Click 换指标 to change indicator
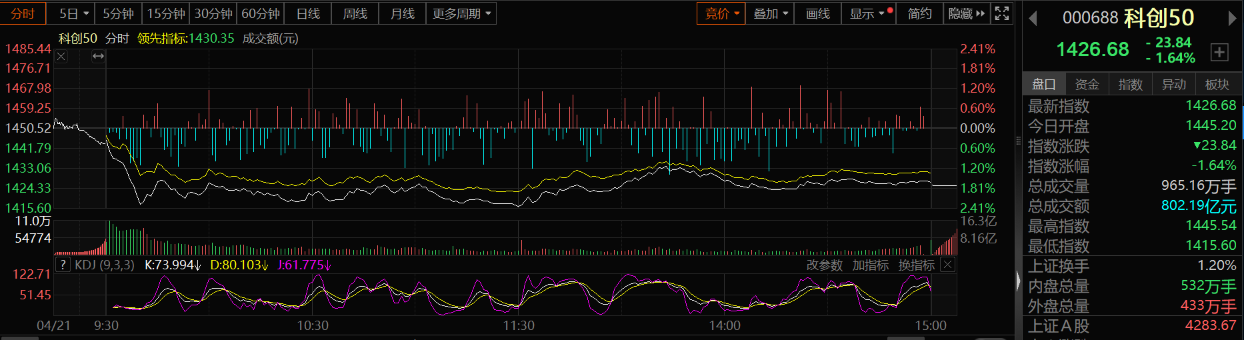 (x=916, y=265)
